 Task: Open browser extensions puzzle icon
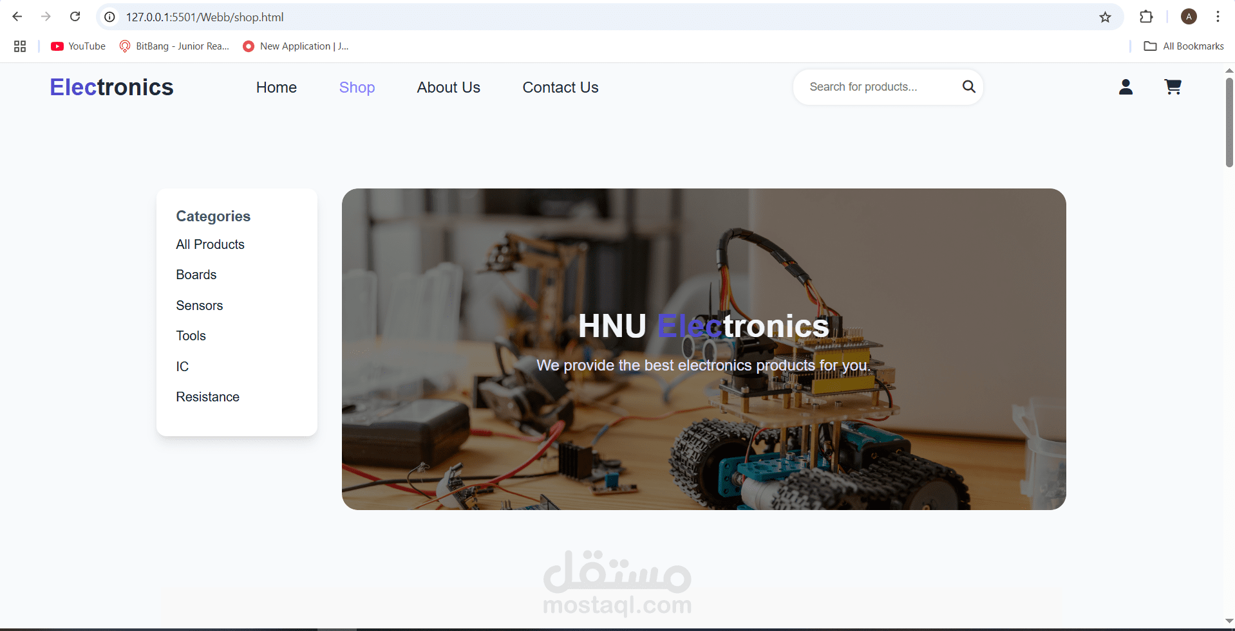click(x=1146, y=17)
